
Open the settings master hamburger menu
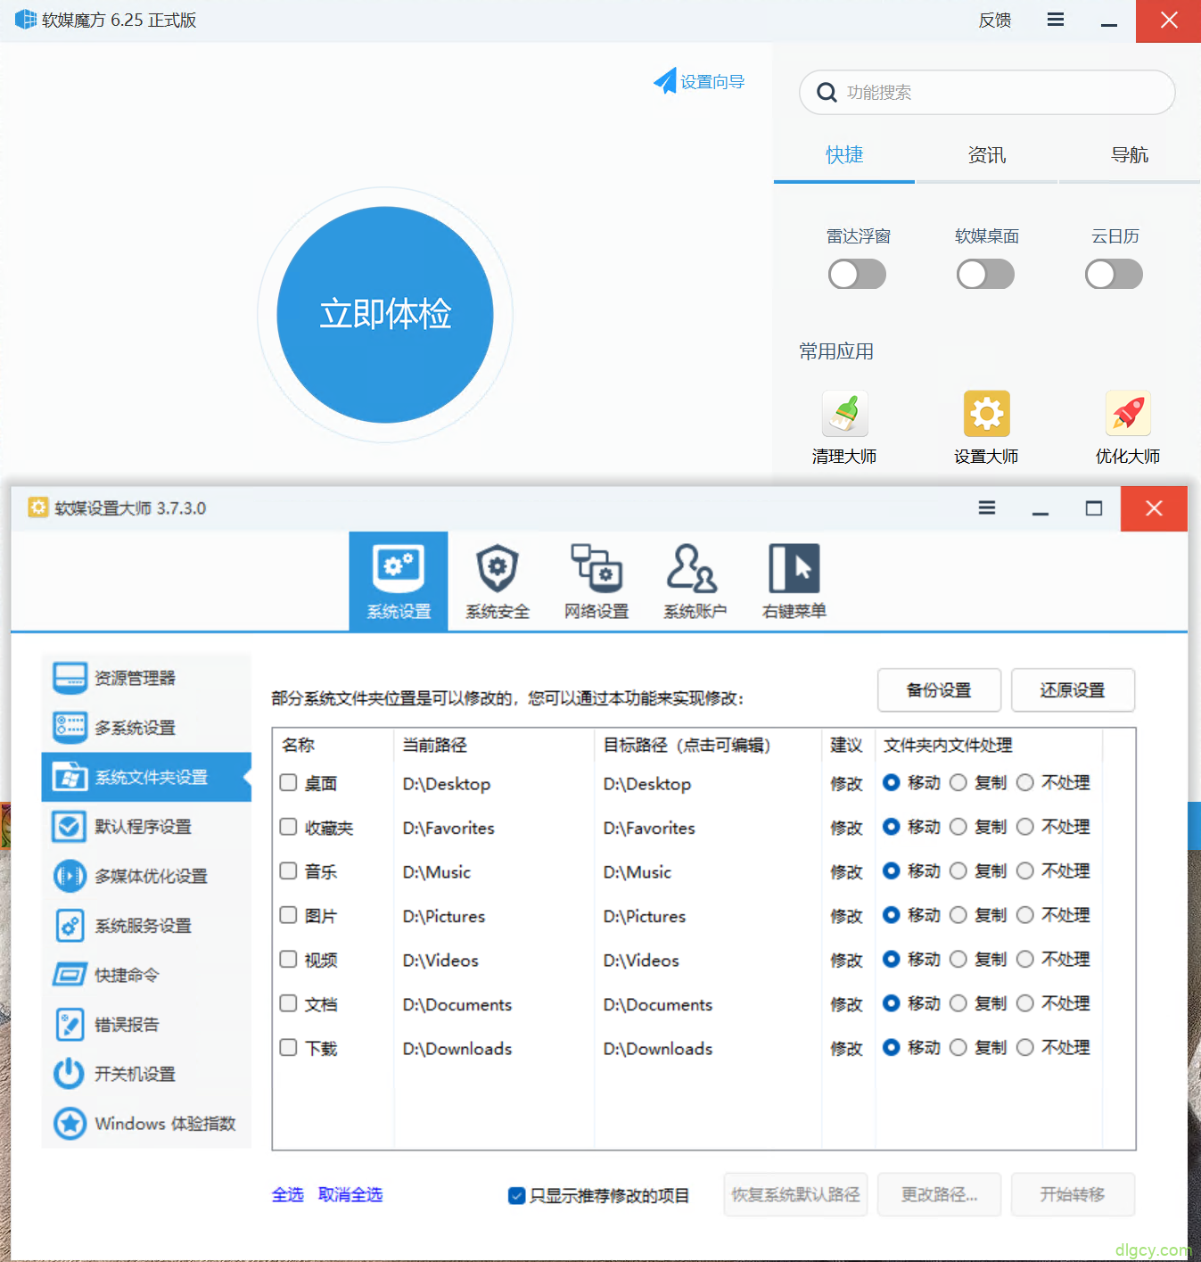pos(987,508)
